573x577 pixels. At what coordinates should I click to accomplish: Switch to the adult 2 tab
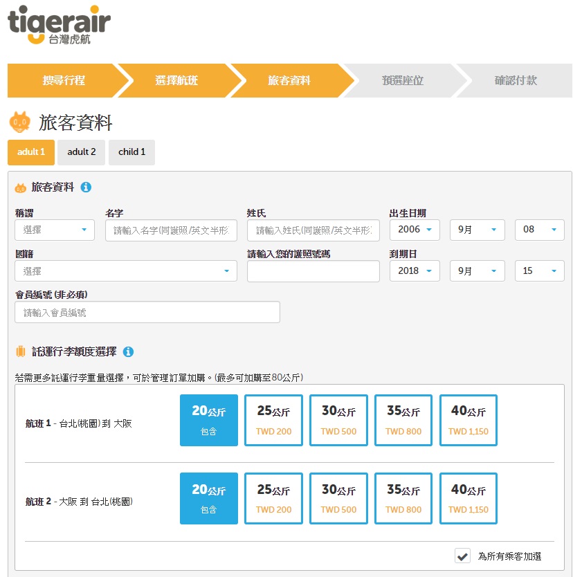(82, 152)
